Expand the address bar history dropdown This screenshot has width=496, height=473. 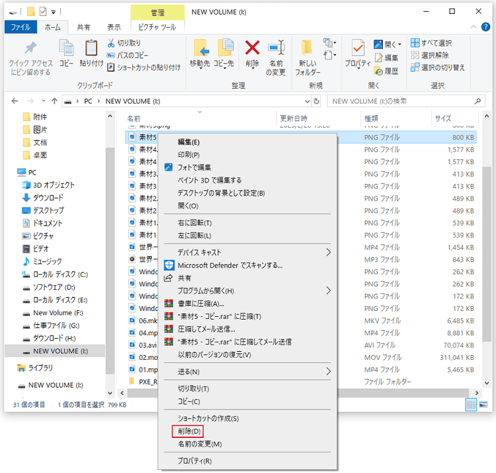307,101
